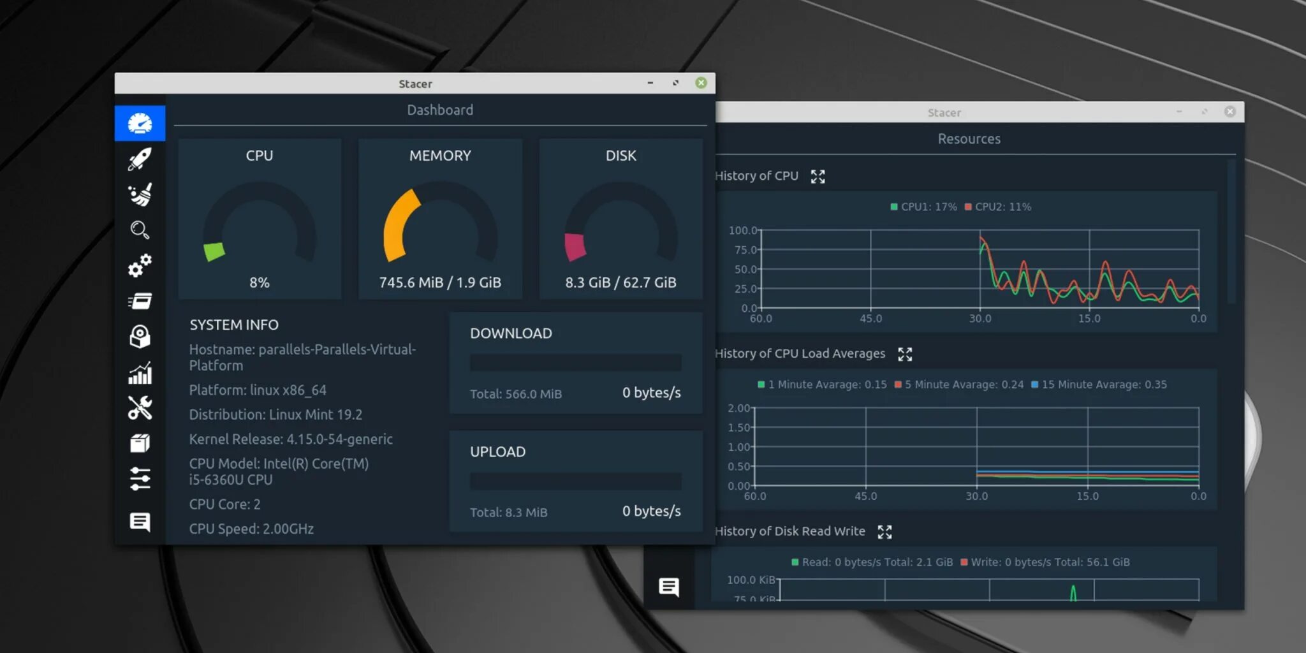Click the Download progress bar
This screenshot has height=653, width=1306.
575,363
